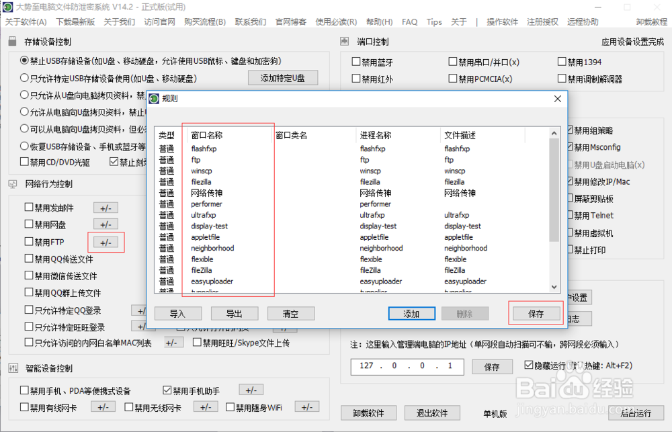Click 导出 button in rules dialog
Viewport: 672px width, 432px height.
(235, 314)
